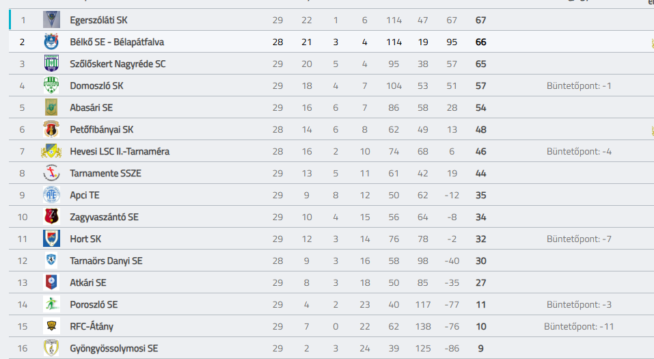
Task: Click the Tarnamente SSZE player logo
Action: 51,173
